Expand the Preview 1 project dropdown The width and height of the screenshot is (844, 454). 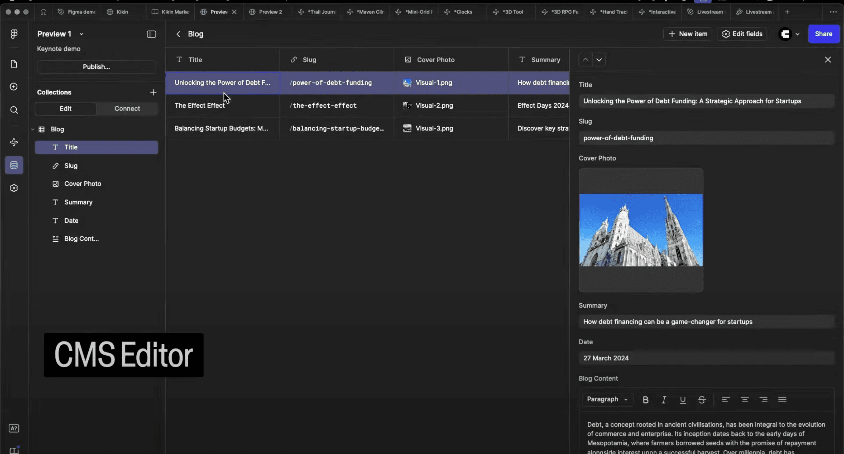point(82,34)
